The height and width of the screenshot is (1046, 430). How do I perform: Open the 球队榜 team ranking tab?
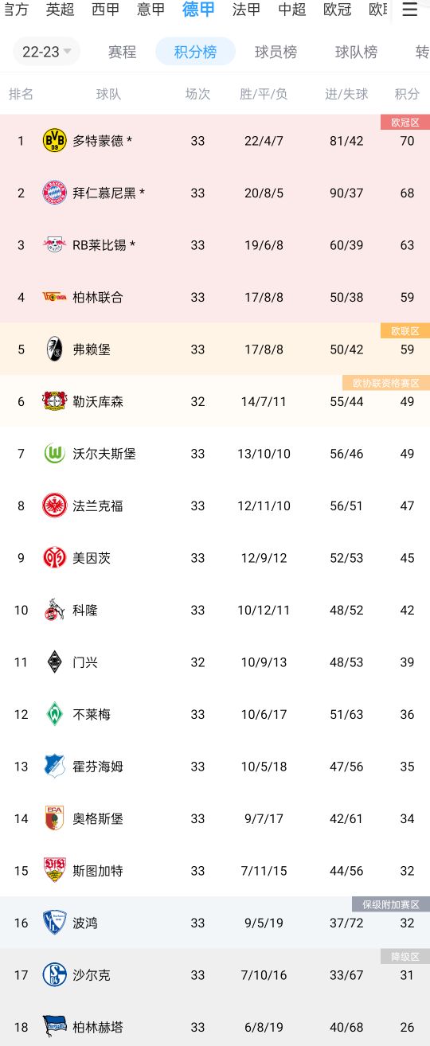coord(356,52)
